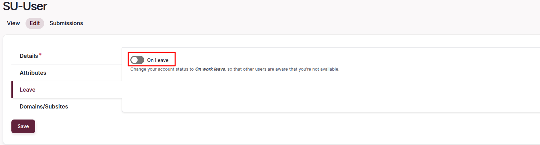The width and height of the screenshot is (540, 145).
Task: Open the Details section
Action: pos(29,56)
